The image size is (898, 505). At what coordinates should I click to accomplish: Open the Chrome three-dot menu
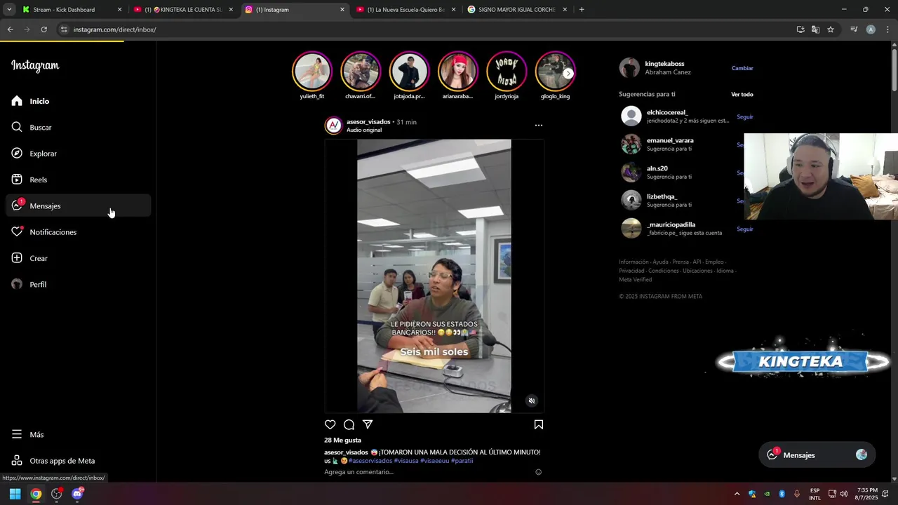coord(888,29)
